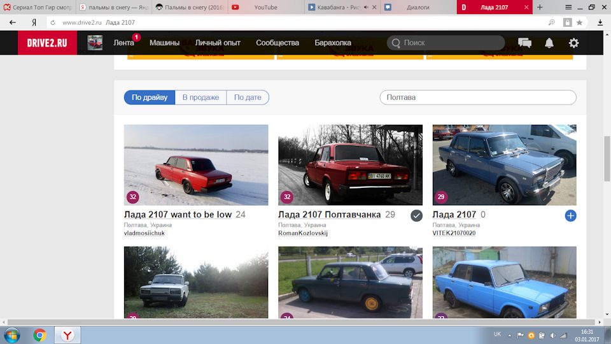Click the search magnifier in Поиск field

396,43
